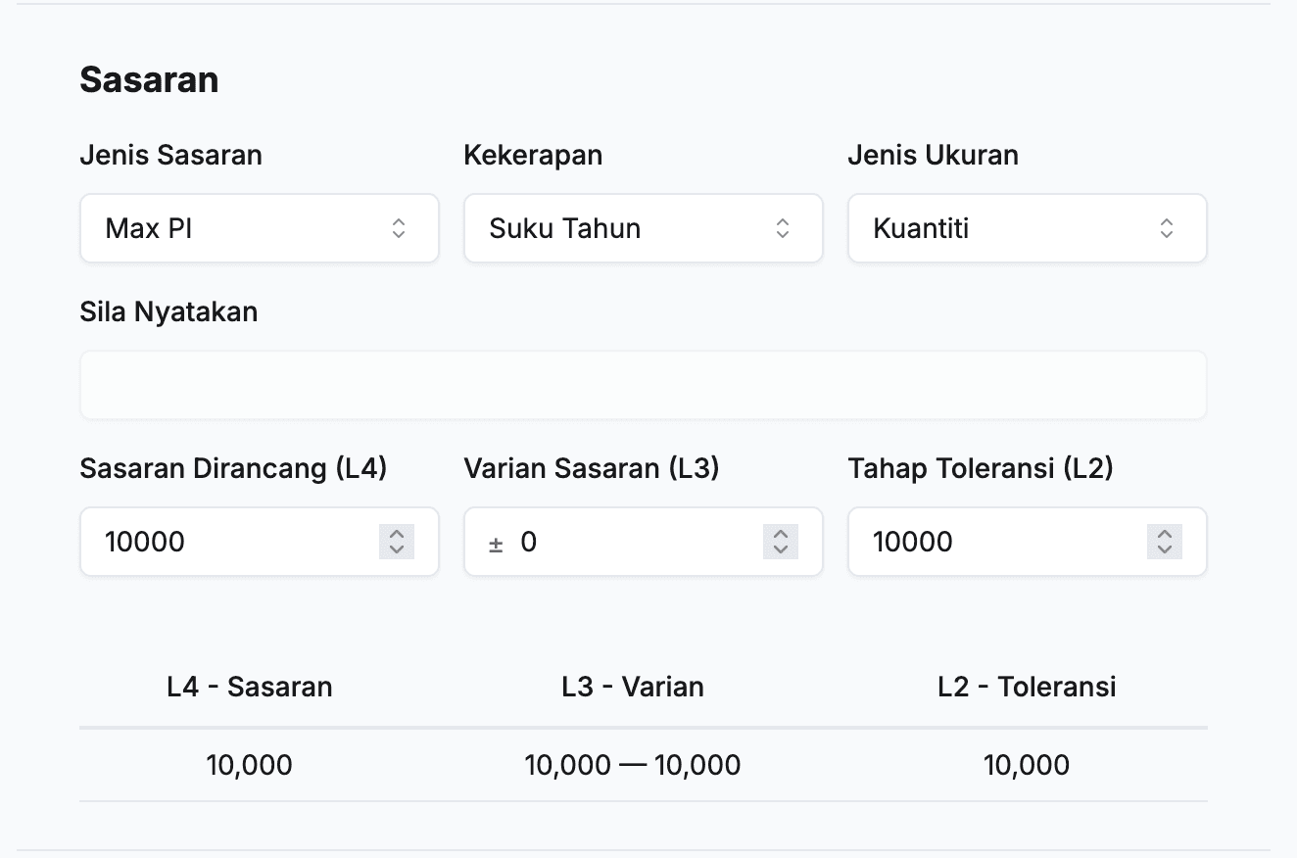The image size is (1297, 858).
Task: Click the Sila Nyatakan text field
Action: [643, 385]
